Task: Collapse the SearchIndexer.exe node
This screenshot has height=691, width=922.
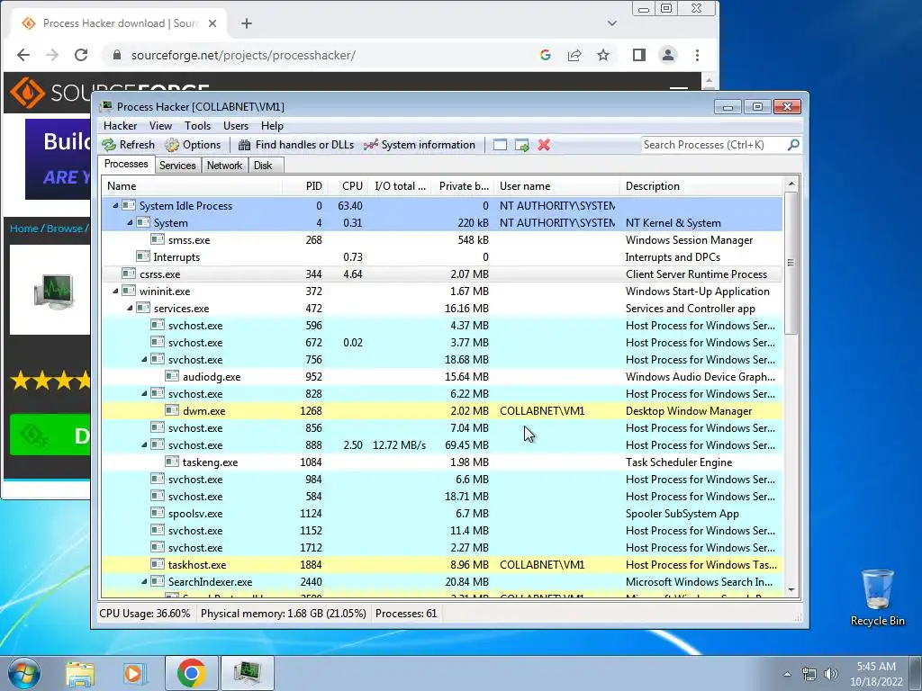Action: click(144, 581)
